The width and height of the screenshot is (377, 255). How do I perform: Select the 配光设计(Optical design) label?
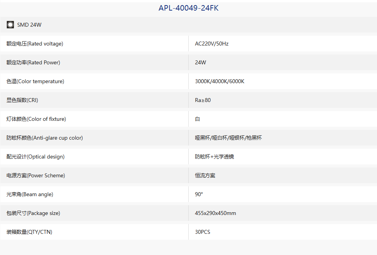point(36,157)
